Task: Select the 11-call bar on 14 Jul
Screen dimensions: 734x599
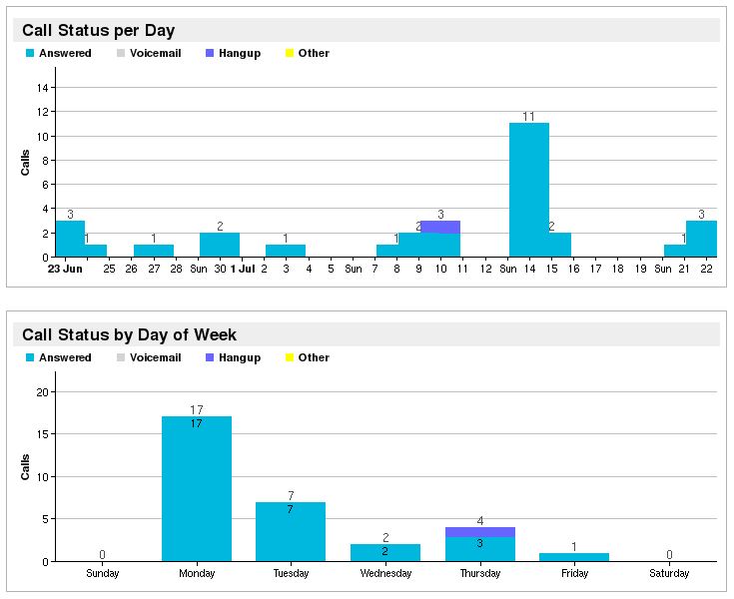Action: (529, 190)
